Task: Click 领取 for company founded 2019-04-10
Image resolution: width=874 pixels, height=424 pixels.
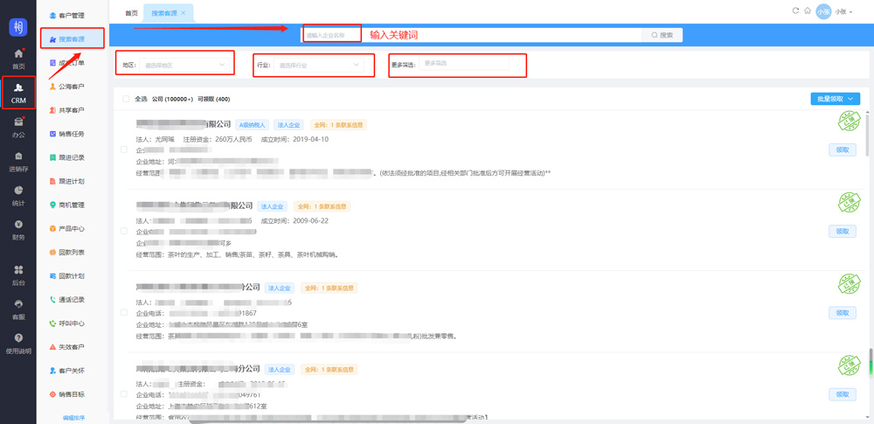Action: click(x=843, y=149)
